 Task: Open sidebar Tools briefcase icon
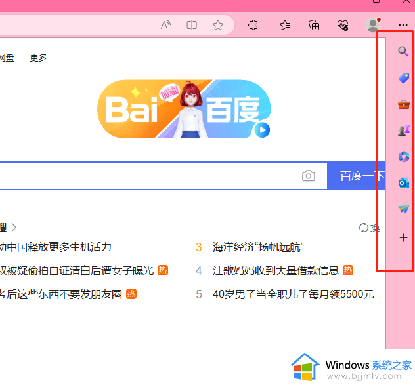tap(404, 105)
